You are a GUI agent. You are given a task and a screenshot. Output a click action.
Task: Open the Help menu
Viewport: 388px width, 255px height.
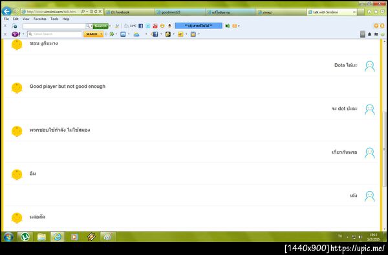66,19
